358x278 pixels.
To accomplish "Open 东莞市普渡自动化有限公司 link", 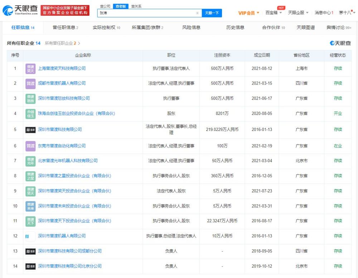I will (x=62, y=146).
